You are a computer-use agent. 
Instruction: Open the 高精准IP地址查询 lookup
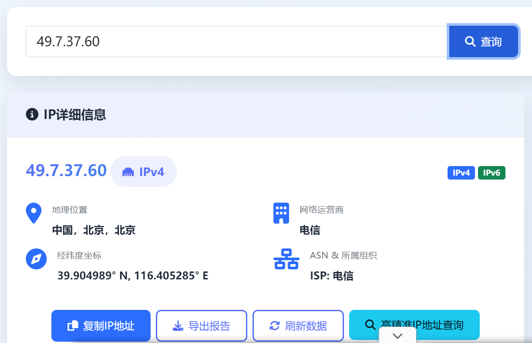click(x=414, y=325)
